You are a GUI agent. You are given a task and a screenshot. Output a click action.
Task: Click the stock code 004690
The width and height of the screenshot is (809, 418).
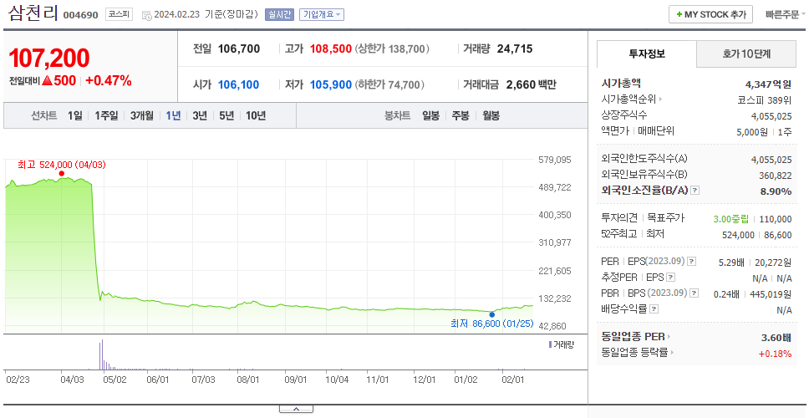click(x=80, y=15)
